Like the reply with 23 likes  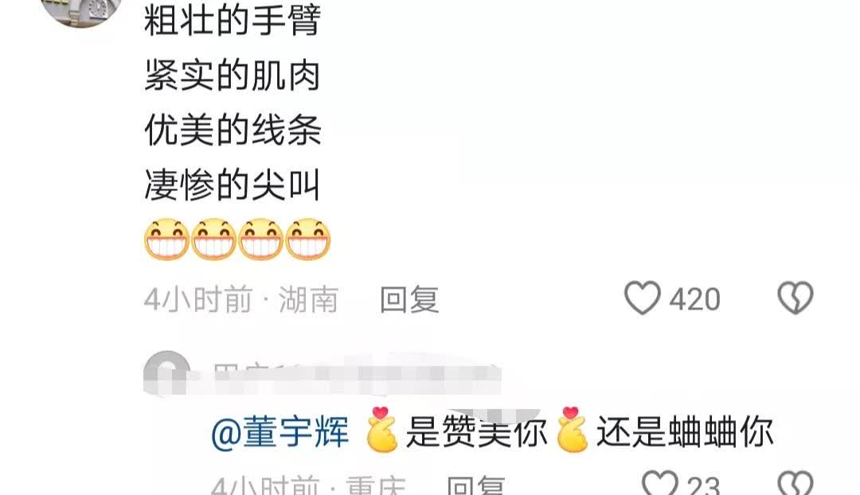pyautogui.click(x=660, y=483)
